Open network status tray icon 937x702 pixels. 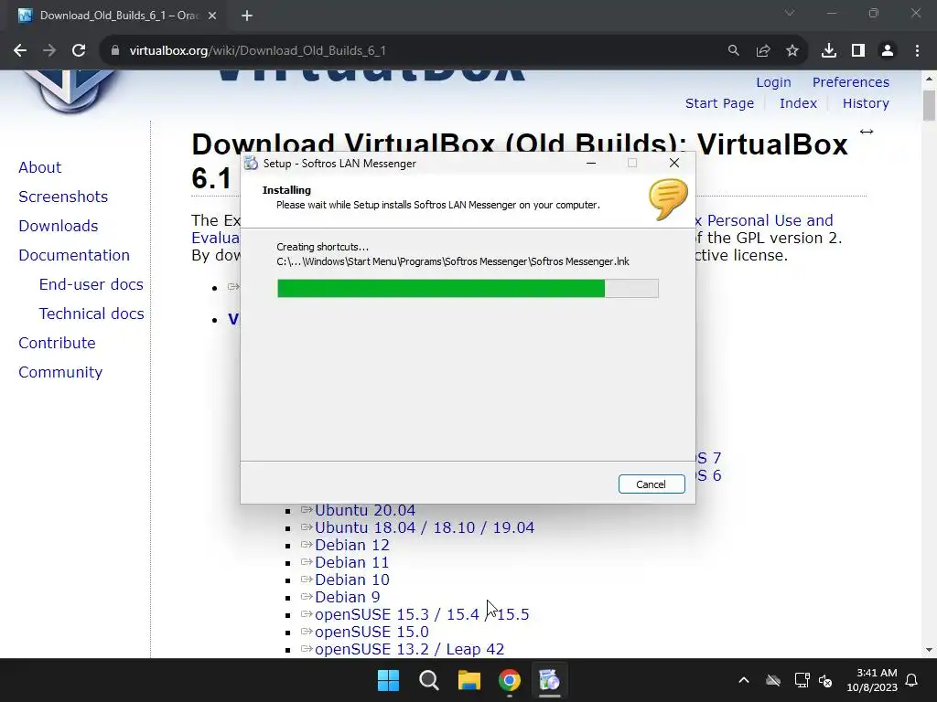[802, 680]
